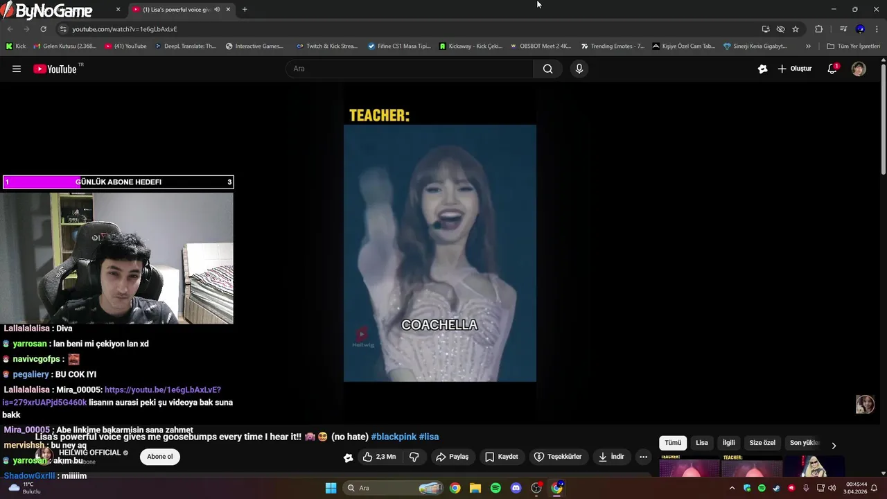Show hidden system tray icons chevron
Screen dimensions: 887x499
[x=732, y=488]
